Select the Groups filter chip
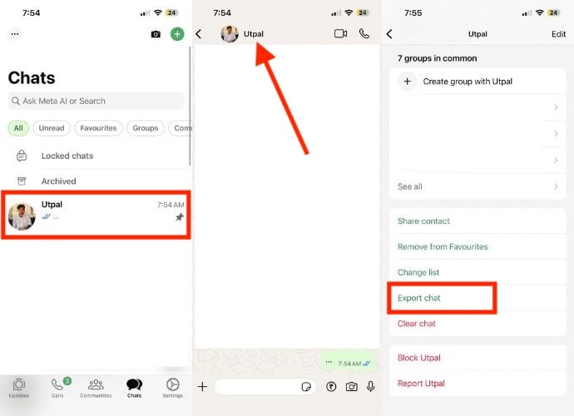Screen dimensions: 574x416 (146, 128)
